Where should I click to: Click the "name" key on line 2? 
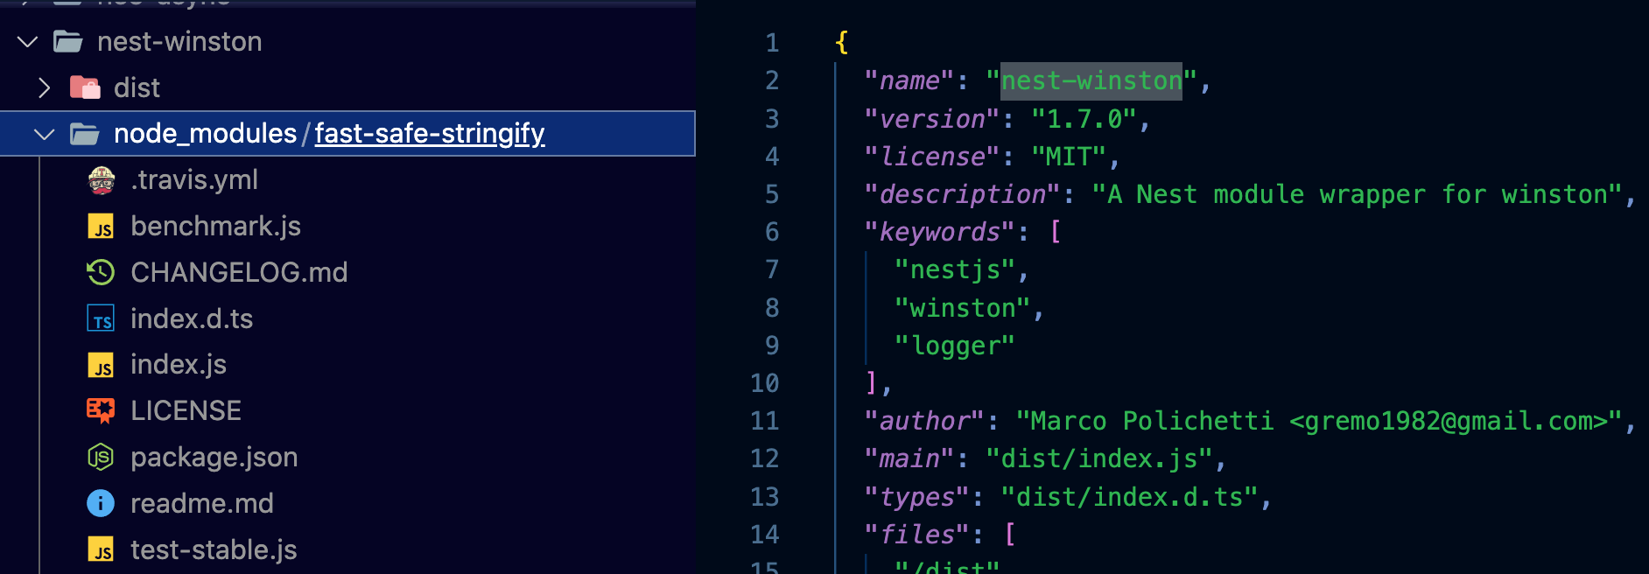click(x=909, y=81)
